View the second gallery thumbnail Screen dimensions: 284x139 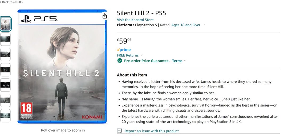(x=6, y=39)
